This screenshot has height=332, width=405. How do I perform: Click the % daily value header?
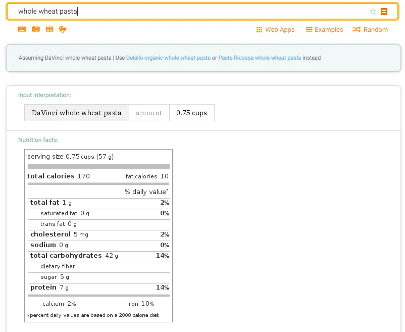click(146, 192)
